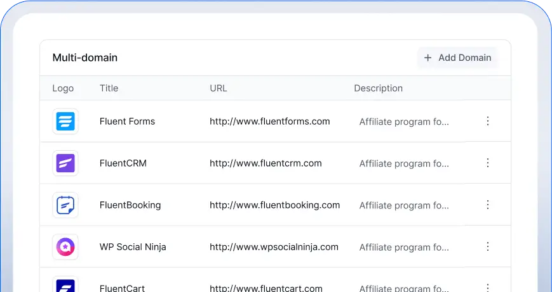Click the http://www.fluentcrm.com URL
Screen dimensions: 552x292
pos(266,163)
